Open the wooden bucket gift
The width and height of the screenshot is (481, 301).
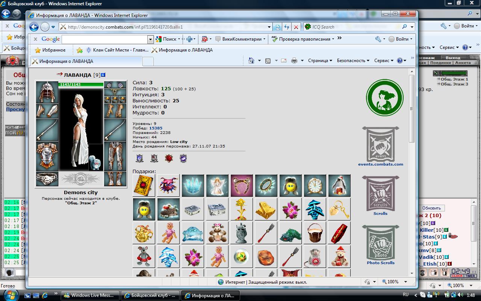pyautogui.click(x=315, y=233)
